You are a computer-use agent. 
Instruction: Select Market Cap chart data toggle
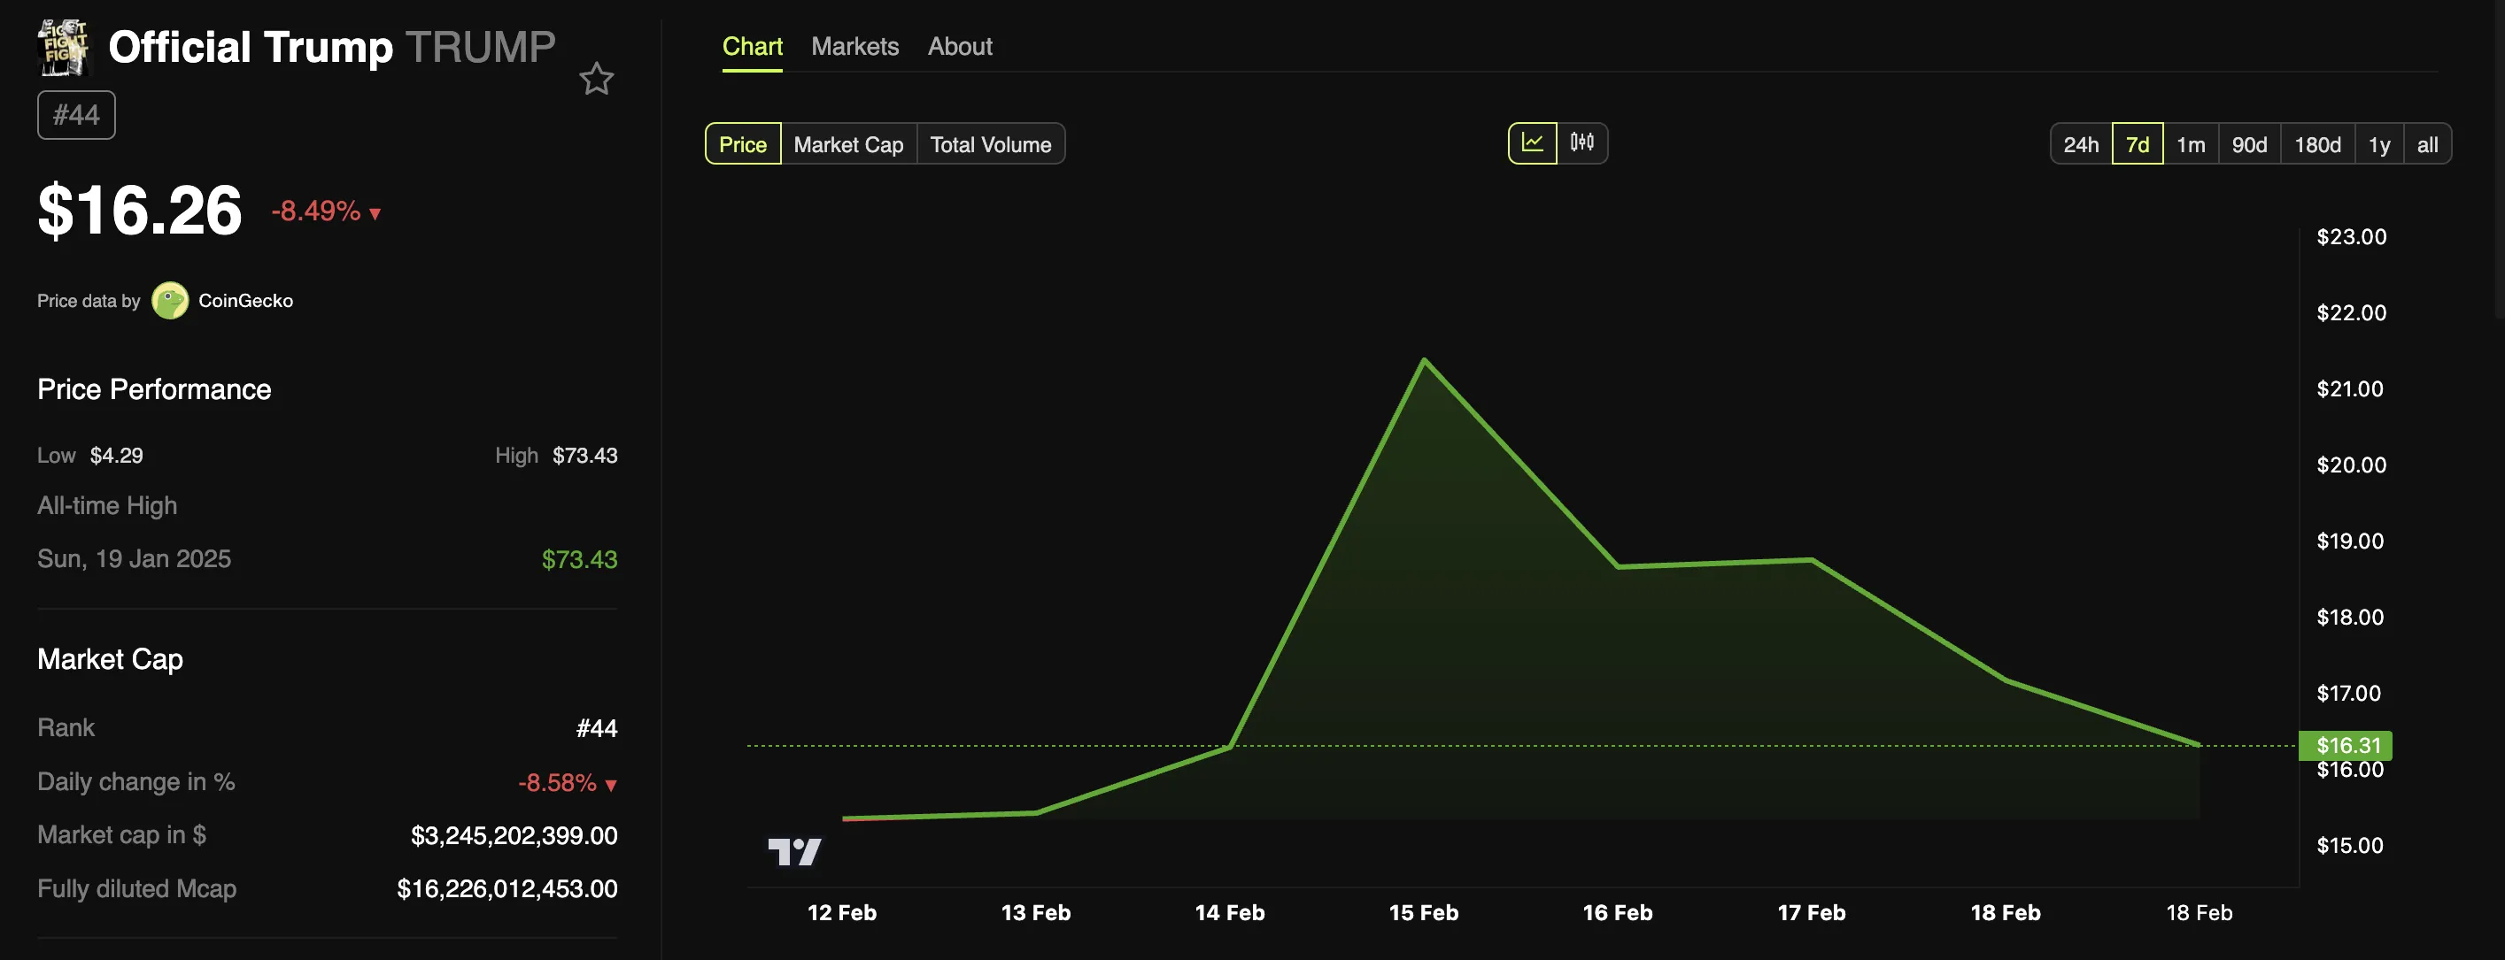click(848, 144)
